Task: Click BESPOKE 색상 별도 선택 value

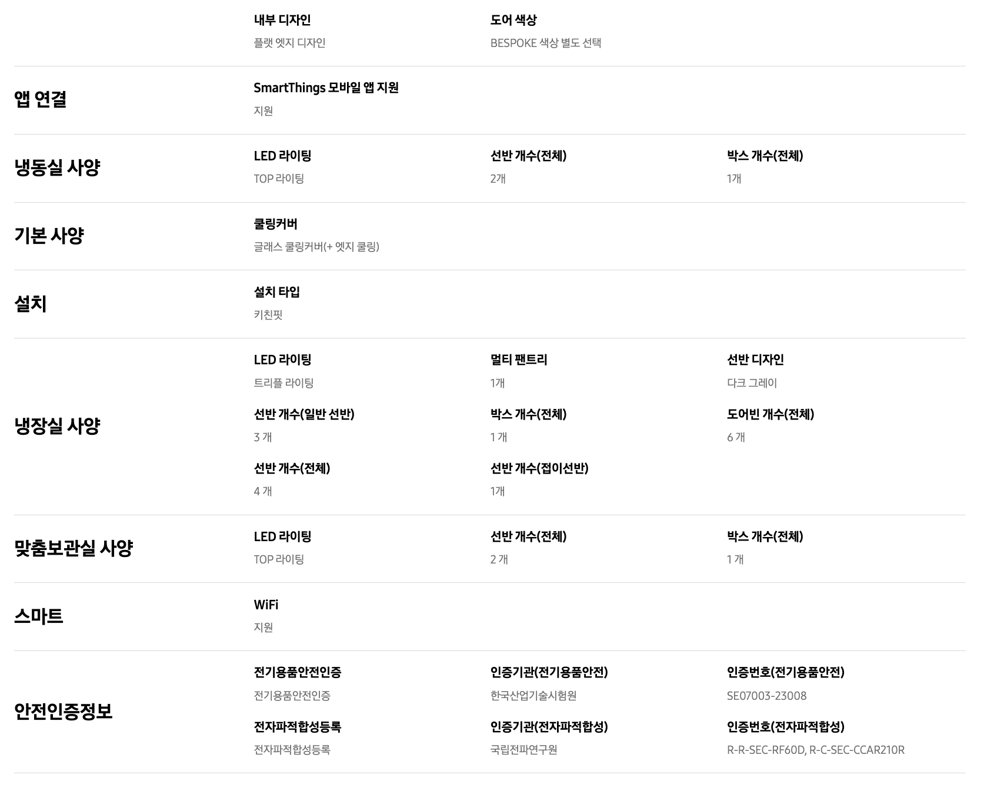Action: [x=545, y=43]
